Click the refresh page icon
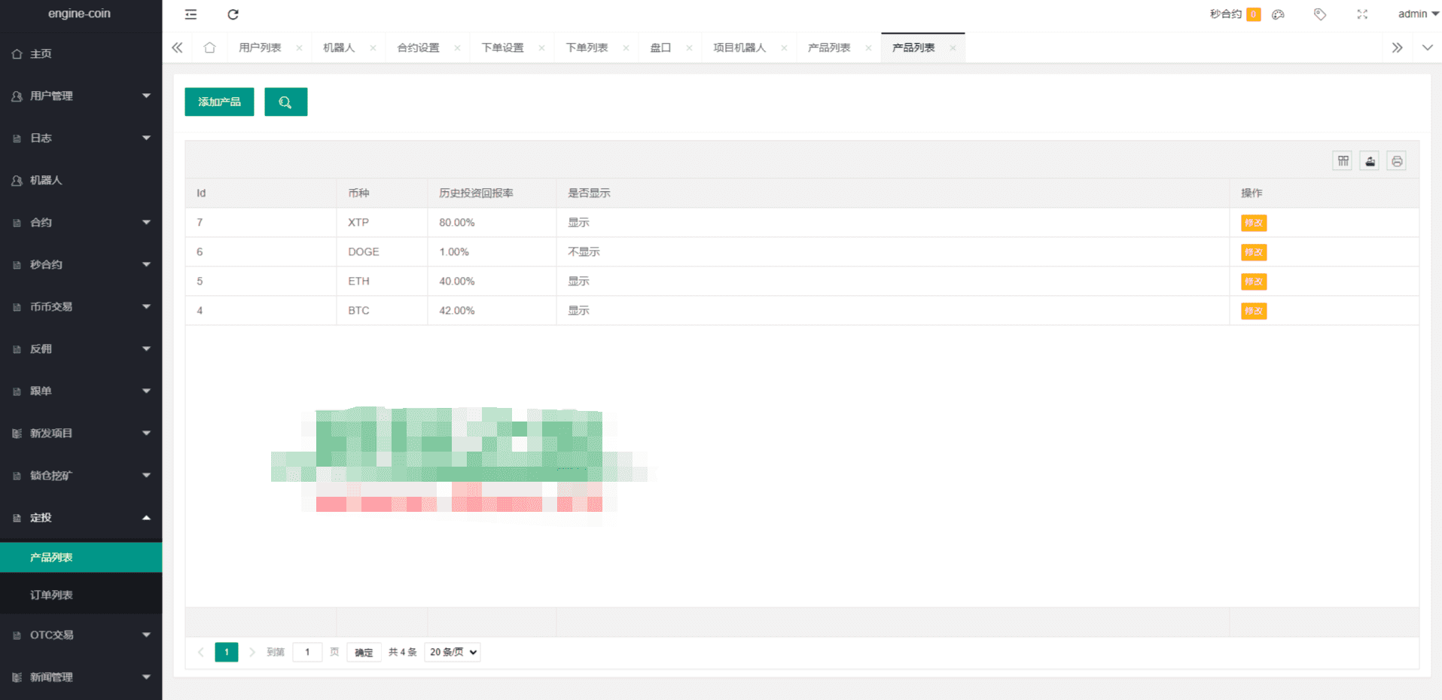Image resolution: width=1442 pixels, height=700 pixels. pyautogui.click(x=233, y=14)
